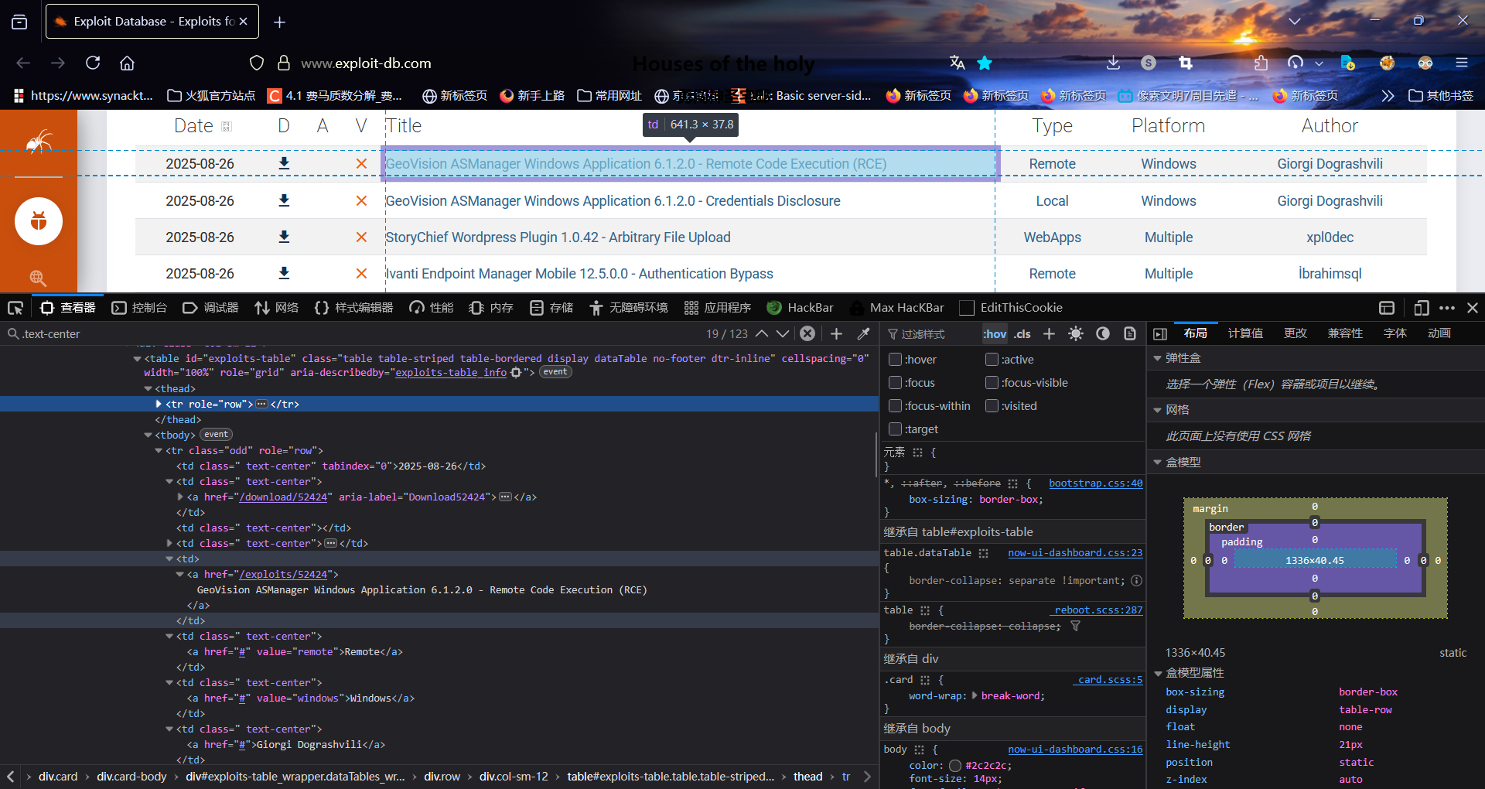Toggle dark color scheme simulation
Screen dimensions: 1485x789
coord(1103,333)
